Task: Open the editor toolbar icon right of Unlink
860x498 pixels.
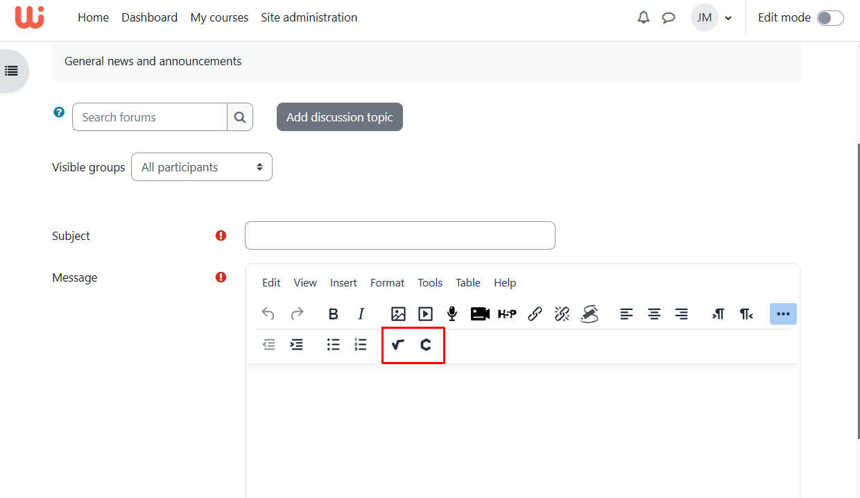Action: (x=590, y=314)
